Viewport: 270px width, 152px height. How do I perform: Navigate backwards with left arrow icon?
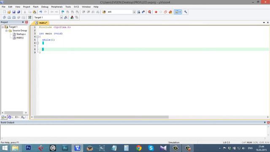[x=52, y=12]
